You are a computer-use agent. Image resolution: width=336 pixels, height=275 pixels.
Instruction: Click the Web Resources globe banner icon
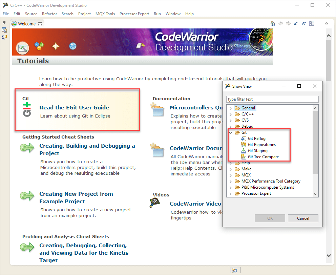[72, 46]
